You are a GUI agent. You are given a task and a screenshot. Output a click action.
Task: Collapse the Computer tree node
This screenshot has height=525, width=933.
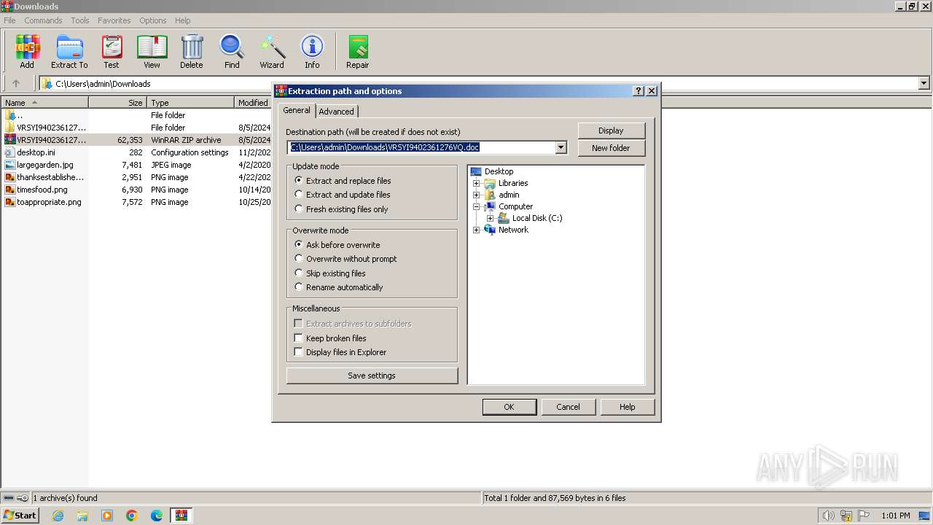(477, 206)
